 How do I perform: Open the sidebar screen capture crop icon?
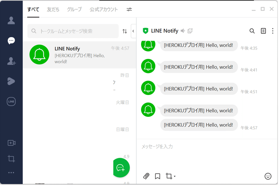tap(11, 158)
